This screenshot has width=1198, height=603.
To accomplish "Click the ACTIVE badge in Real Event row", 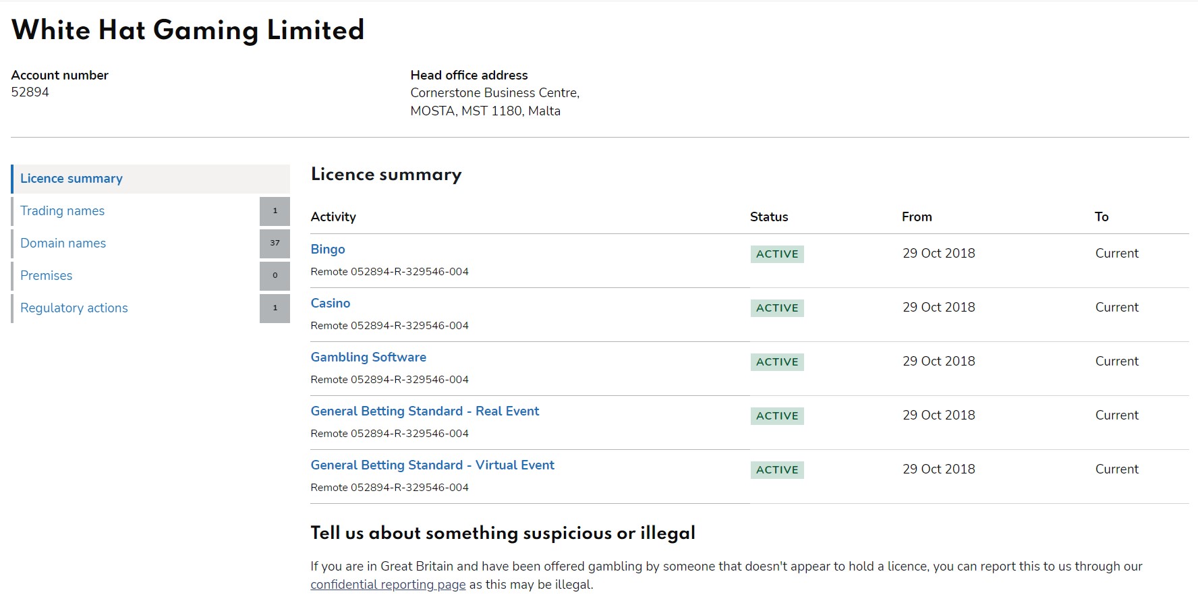I will 777,416.
